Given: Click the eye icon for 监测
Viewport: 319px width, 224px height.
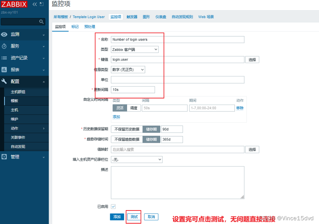Looking at the screenshot, I should coord(4,35).
